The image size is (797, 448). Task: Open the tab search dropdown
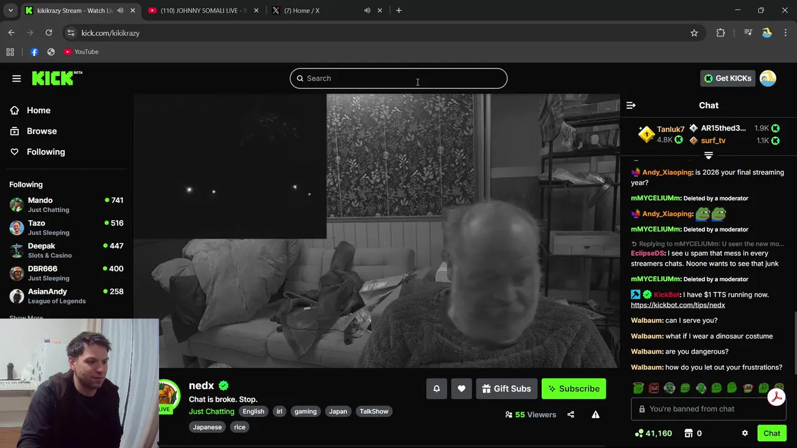coord(11,11)
